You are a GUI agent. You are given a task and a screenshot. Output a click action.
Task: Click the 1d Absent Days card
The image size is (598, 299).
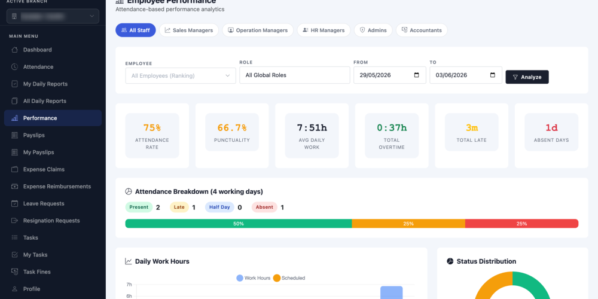[x=551, y=135]
